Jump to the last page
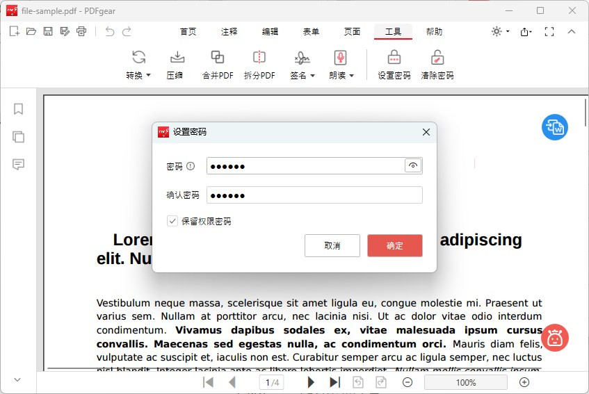 pyautogui.click(x=334, y=382)
